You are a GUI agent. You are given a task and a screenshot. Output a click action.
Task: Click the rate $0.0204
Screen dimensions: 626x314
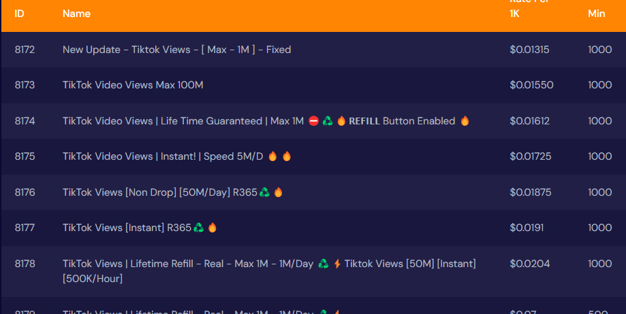click(x=530, y=264)
